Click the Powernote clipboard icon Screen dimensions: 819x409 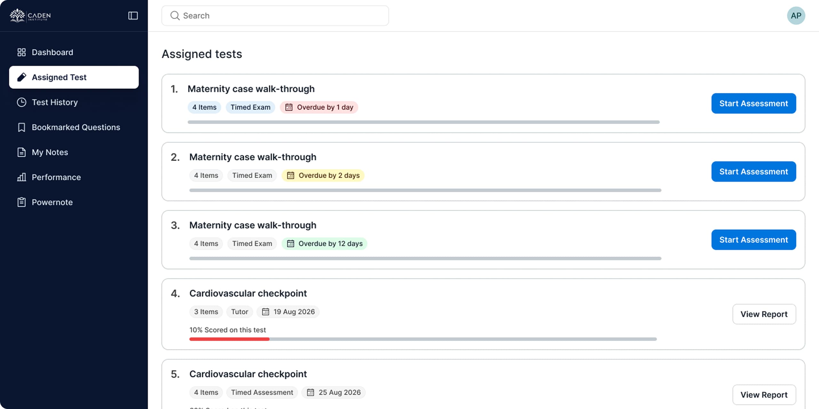click(x=21, y=202)
